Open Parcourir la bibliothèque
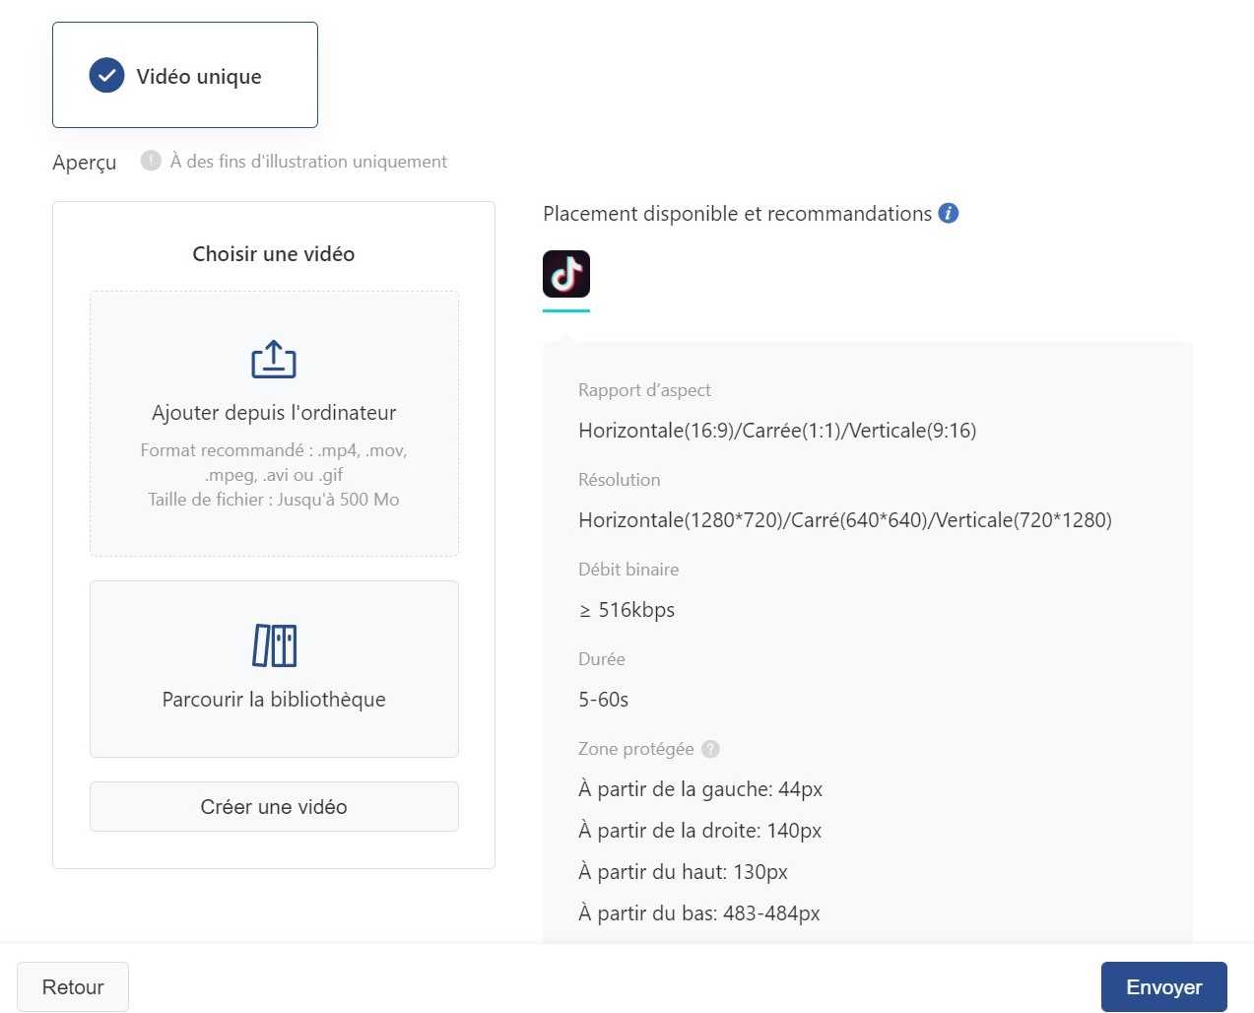Screen dimensions: 1254x1013 274,669
